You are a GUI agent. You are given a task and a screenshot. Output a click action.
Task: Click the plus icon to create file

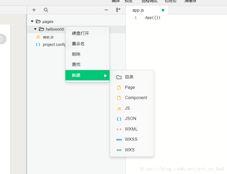[x=34, y=10]
